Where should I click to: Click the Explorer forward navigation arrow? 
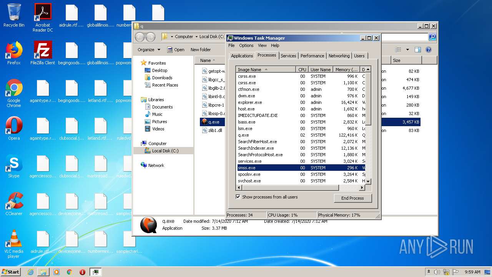pyautogui.click(x=150, y=37)
